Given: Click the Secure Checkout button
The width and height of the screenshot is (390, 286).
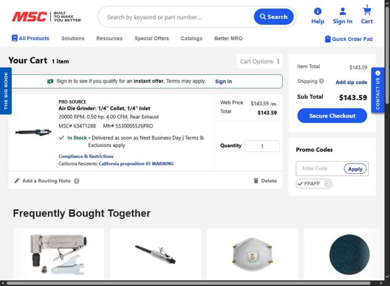Looking at the screenshot, I should coord(332,116).
